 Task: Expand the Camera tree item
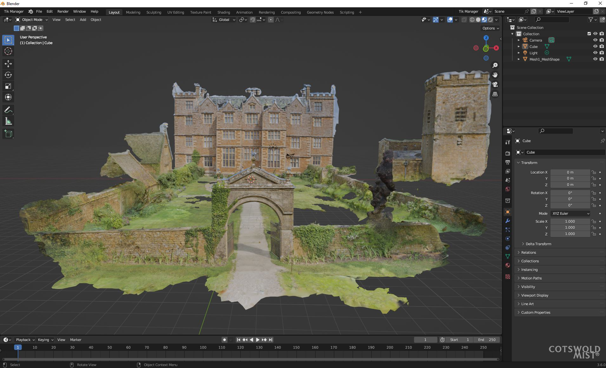point(519,40)
